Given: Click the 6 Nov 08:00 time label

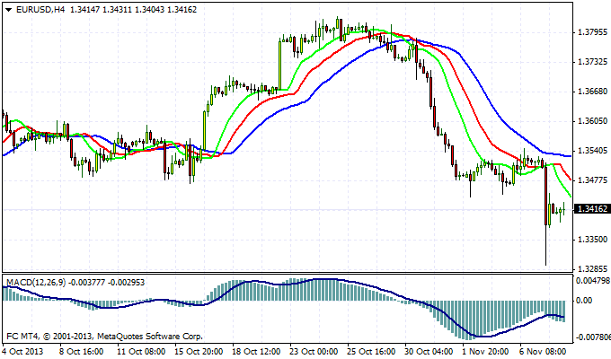Looking at the screenshot, I should pyautogui.click(x=543, y=352).
